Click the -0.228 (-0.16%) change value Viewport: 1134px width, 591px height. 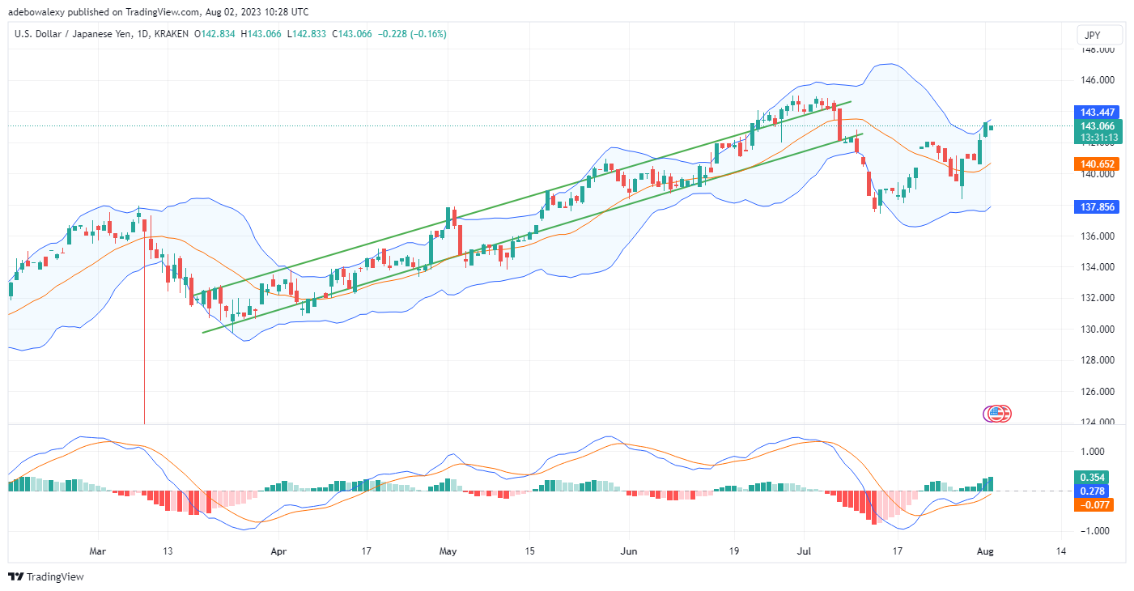click(x=410, y=34)
